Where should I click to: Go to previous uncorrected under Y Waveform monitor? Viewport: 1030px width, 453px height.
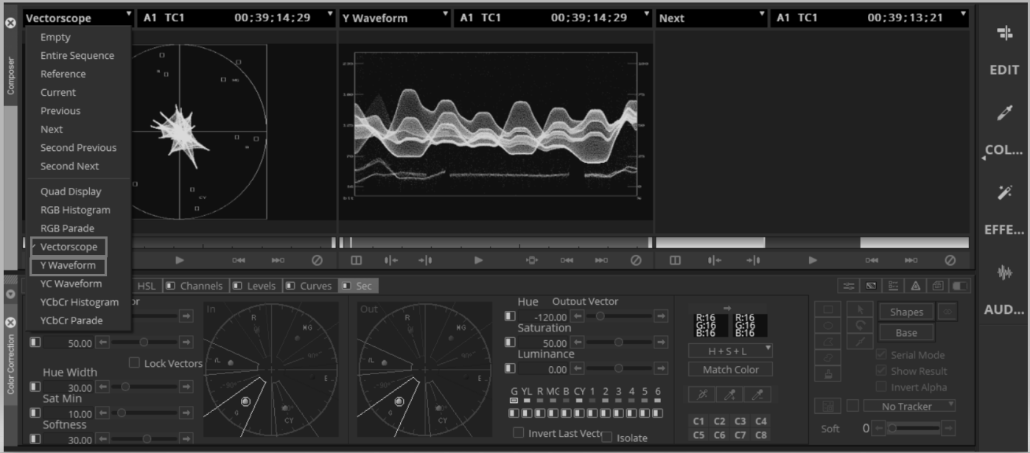(390, 260)
